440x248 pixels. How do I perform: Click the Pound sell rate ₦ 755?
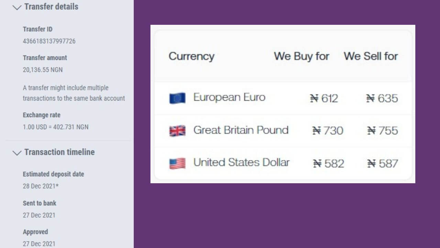pyautogui.click(x=383, y=131)
